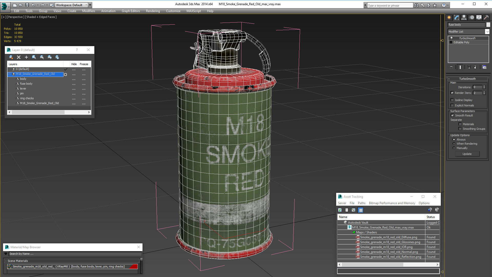Viewport: 492px width, 277px height.
Task: Refresh the Asset Tracking list
Action: [340, 210]
